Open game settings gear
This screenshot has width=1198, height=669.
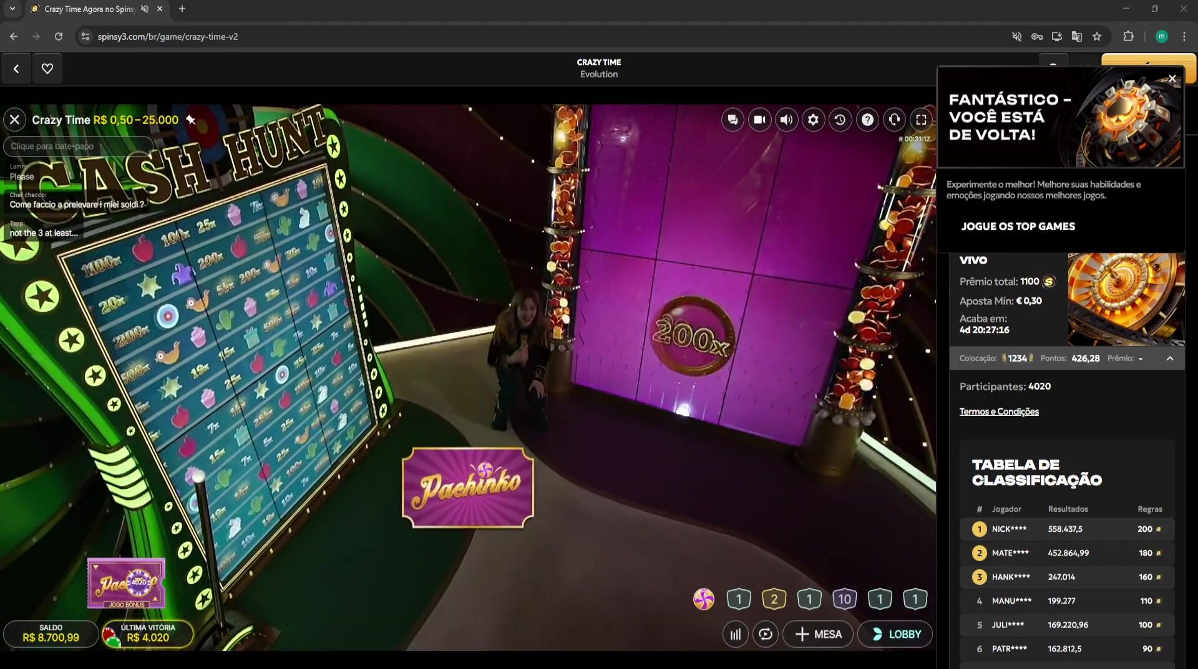(813, 120)
